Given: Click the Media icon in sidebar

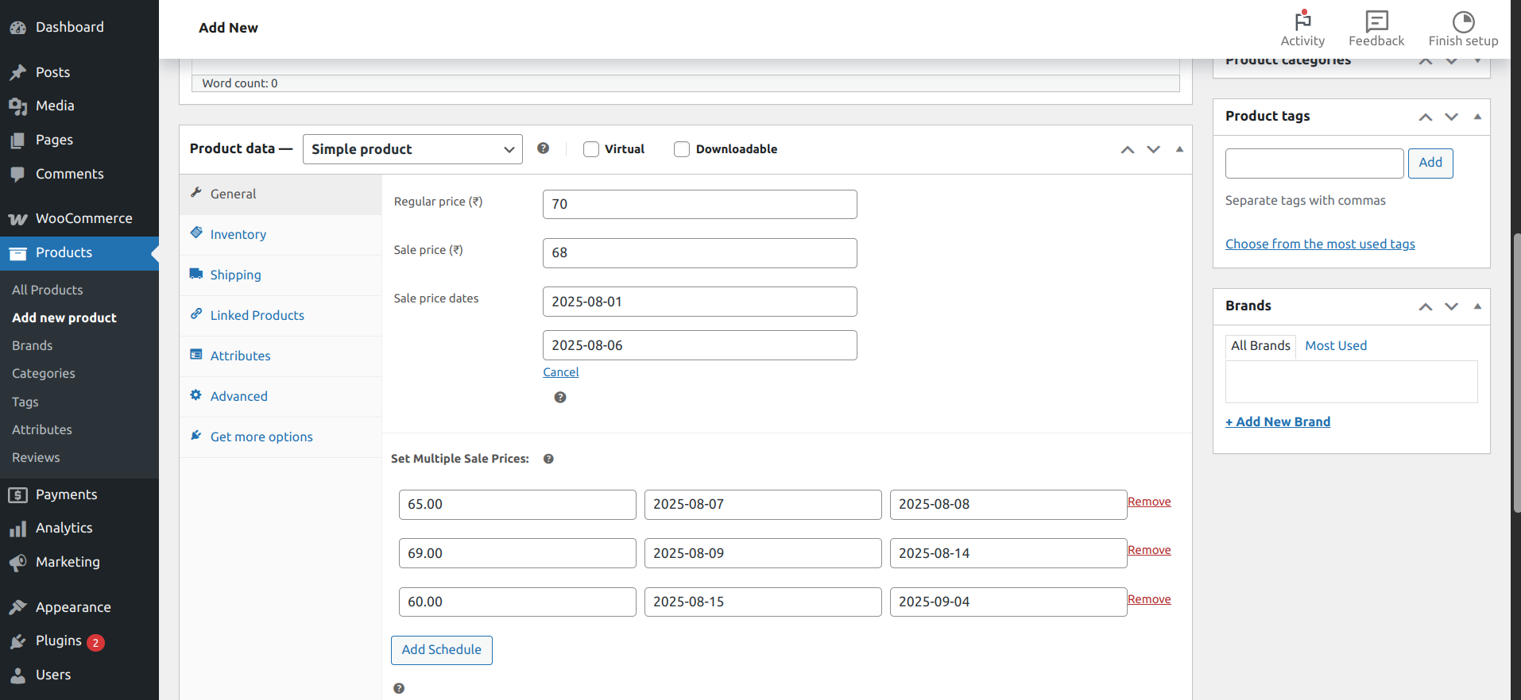Looking at the screenshot, I should click(x=18, y=106).
